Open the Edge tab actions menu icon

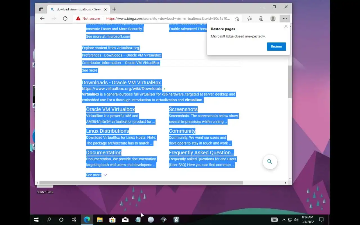41,9
